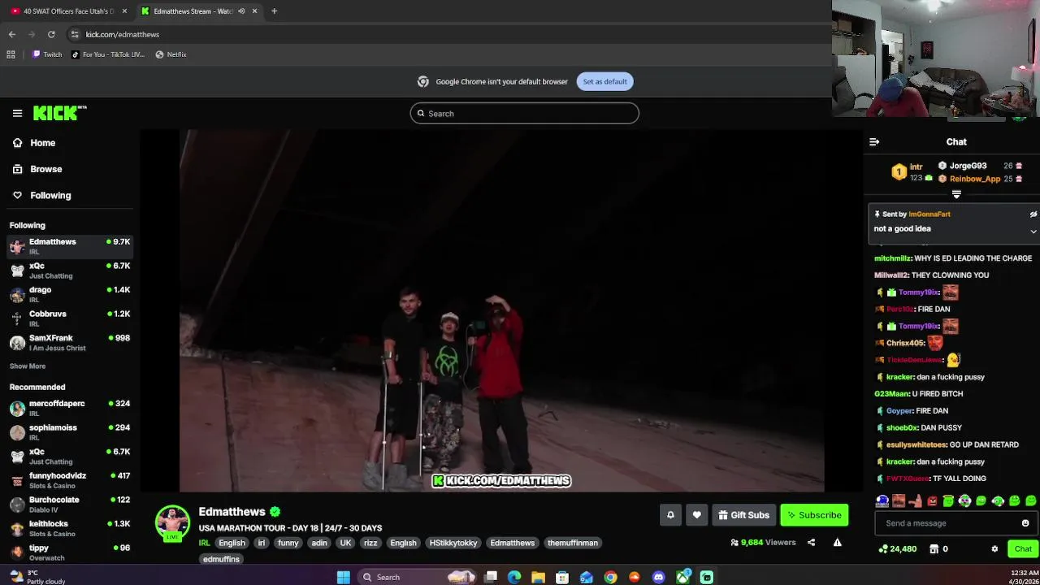Image resolution: width=1040 pixels, height=585 pixels.
Task: Open Windows Start menu
Action: point(344,577)
